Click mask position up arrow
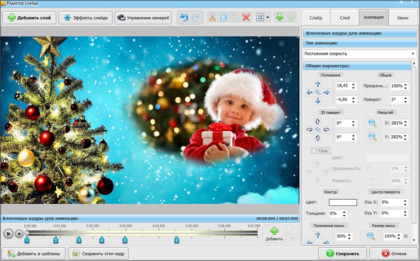This screenshot has width=420, height=261. click(x=318, y=235)
